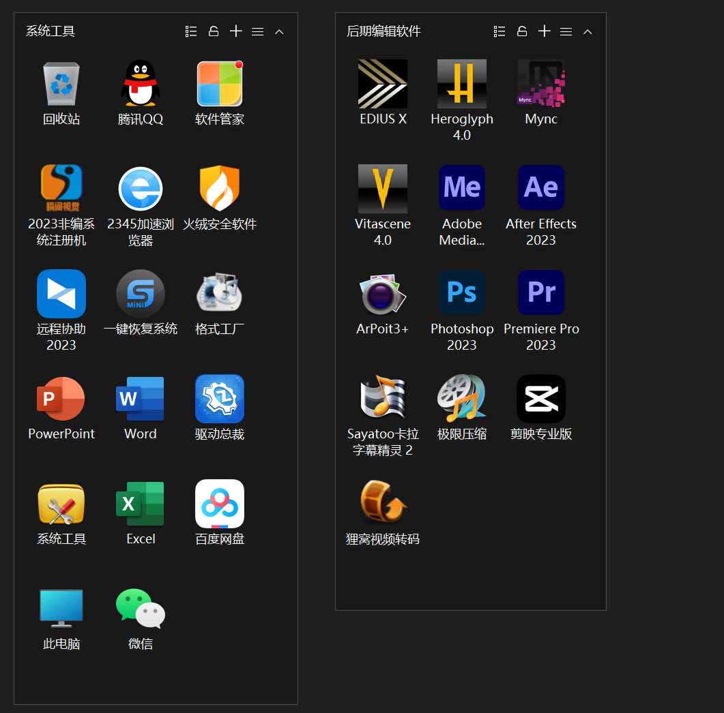Viewport: 724px width, 713px height.
Task: Launch Excel icon
Action: (140, 504)
